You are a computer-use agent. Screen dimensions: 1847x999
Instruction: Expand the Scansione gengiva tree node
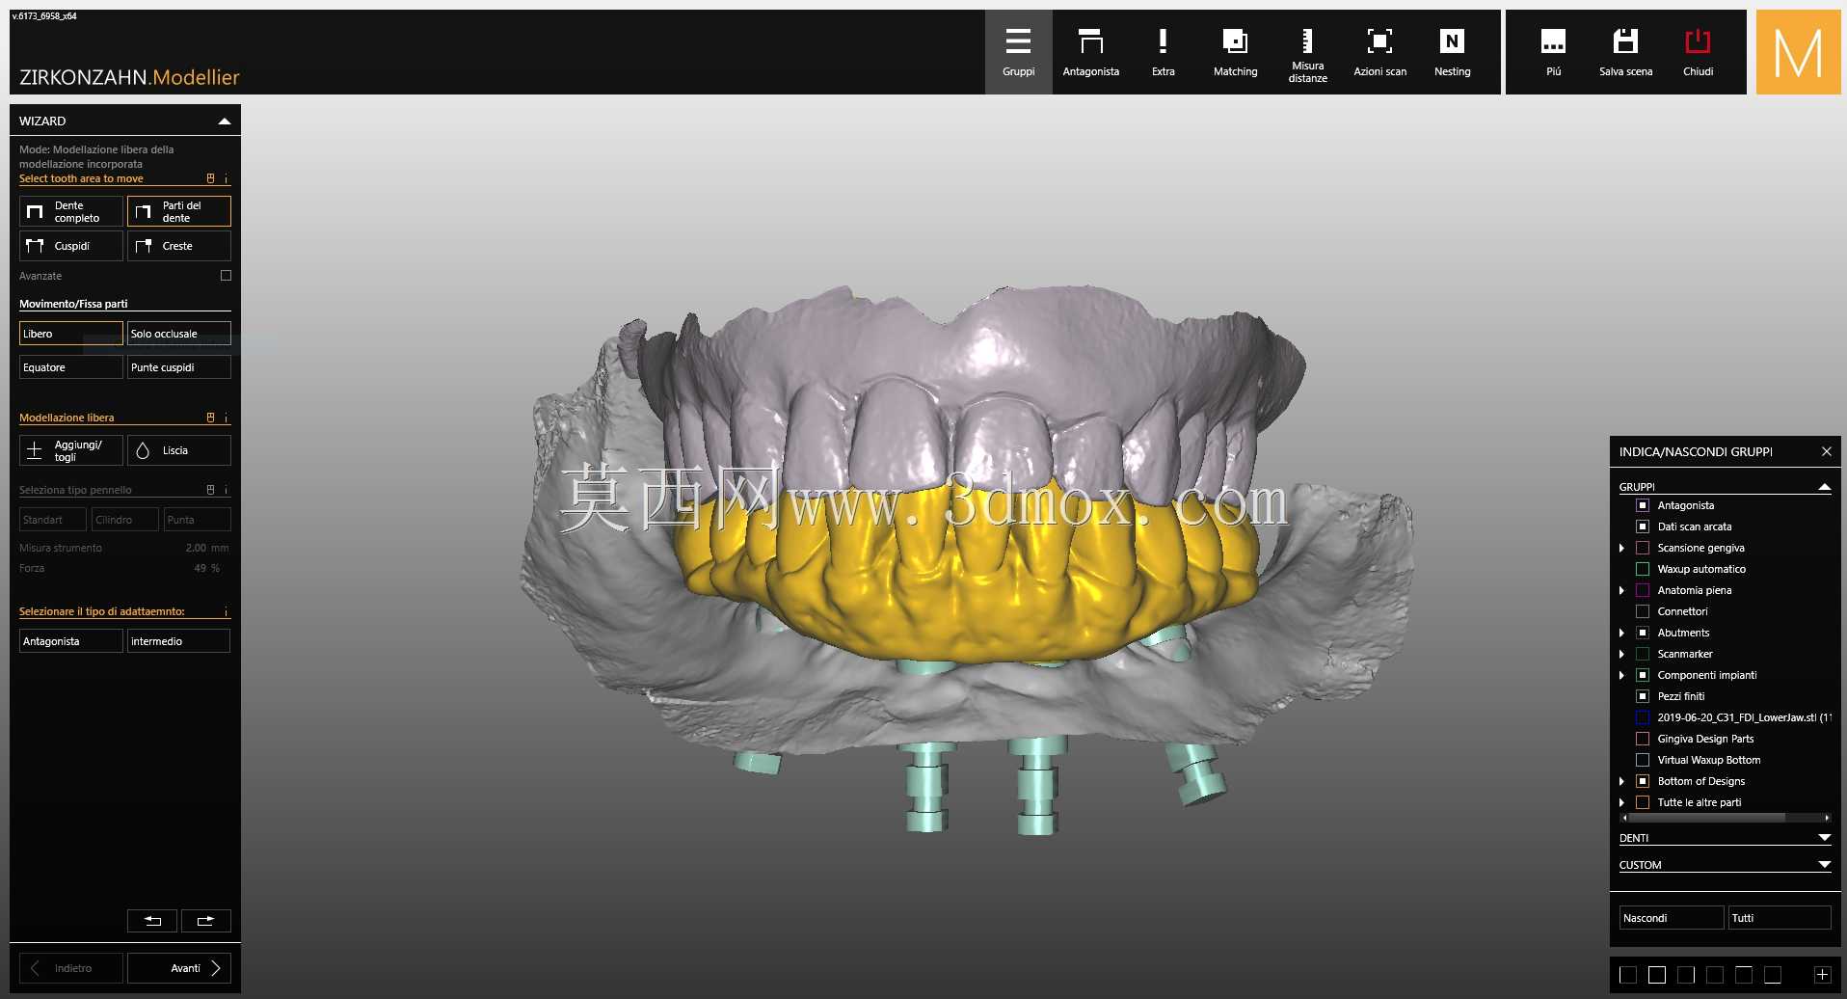(x=1621, y=548)
